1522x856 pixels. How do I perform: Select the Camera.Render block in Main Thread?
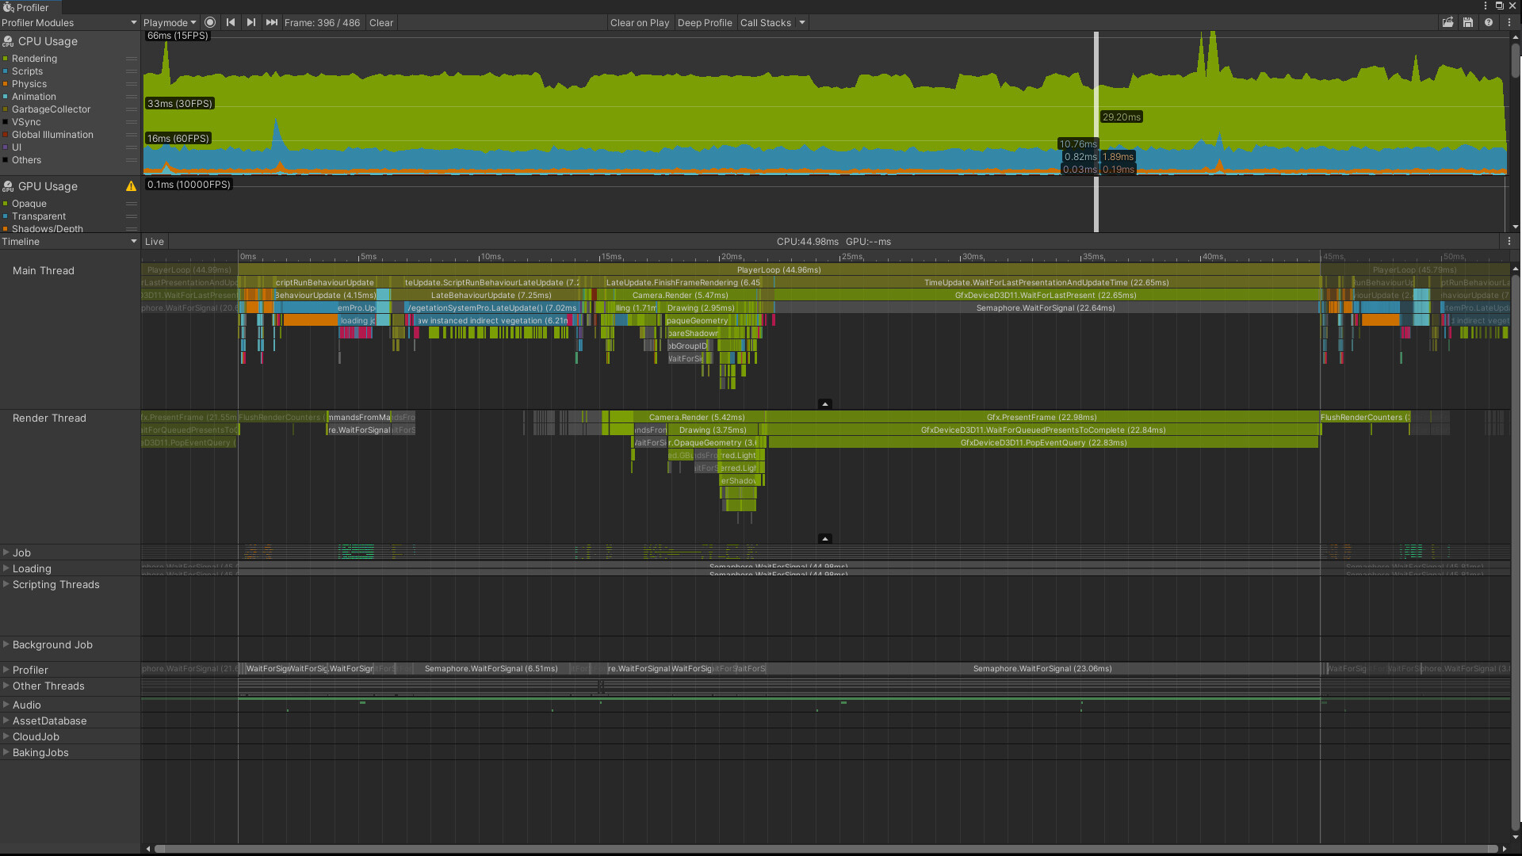pos(679,295)
